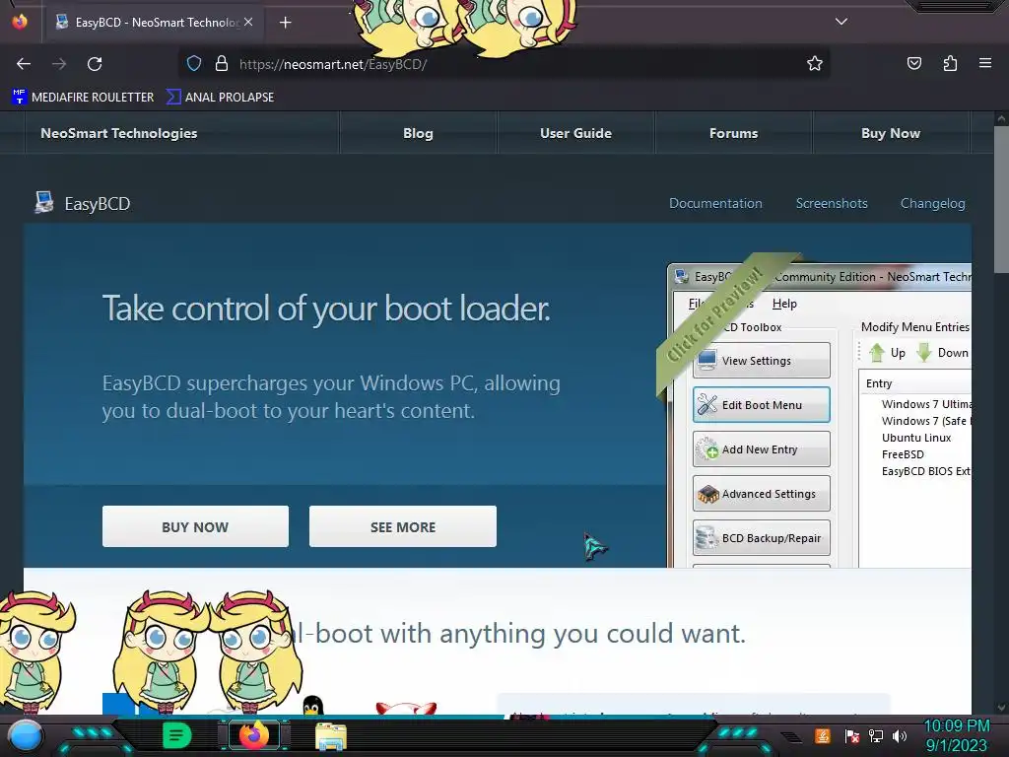Click the EasyBCD page title
The image size is (1009, 757).
point(98,204)
